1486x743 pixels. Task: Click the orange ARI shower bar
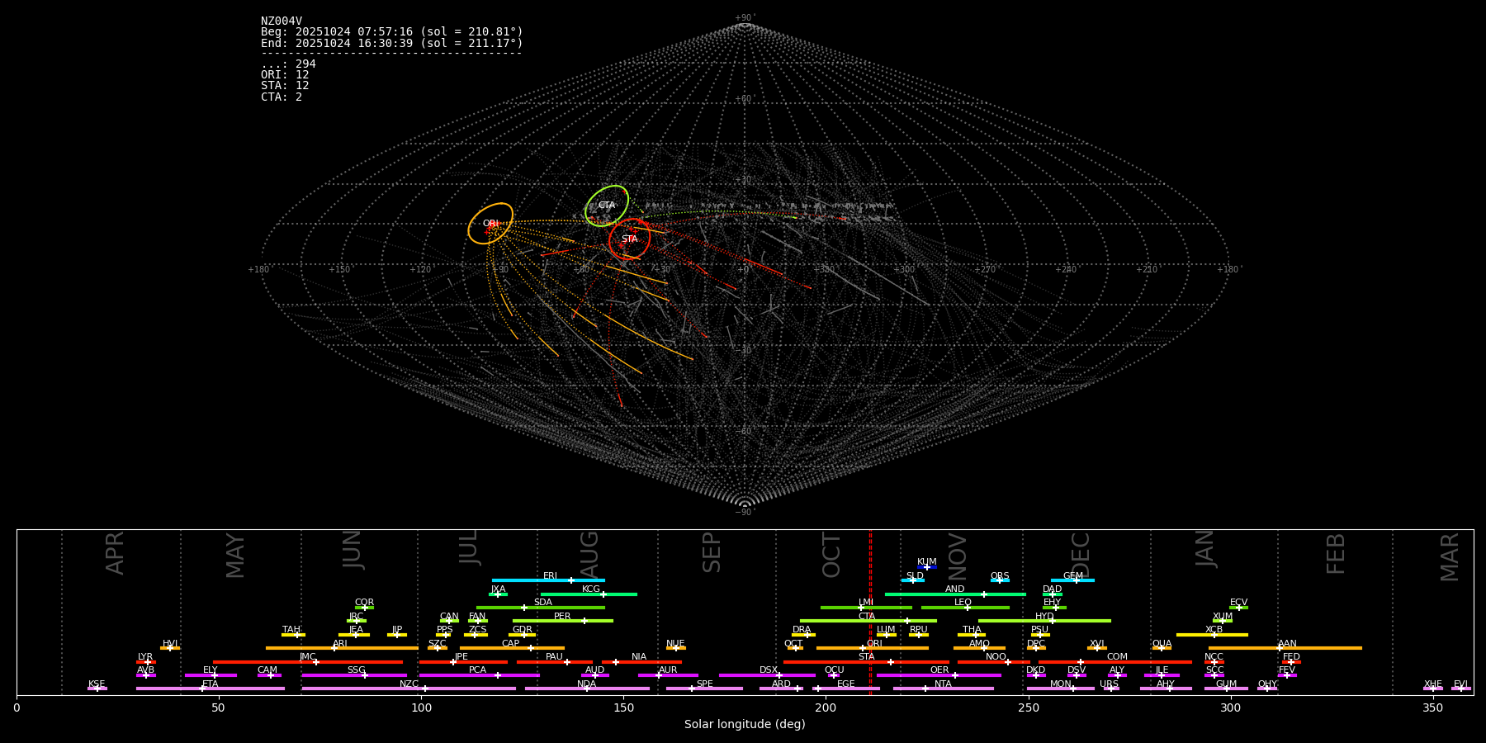(x=342, y=648)
